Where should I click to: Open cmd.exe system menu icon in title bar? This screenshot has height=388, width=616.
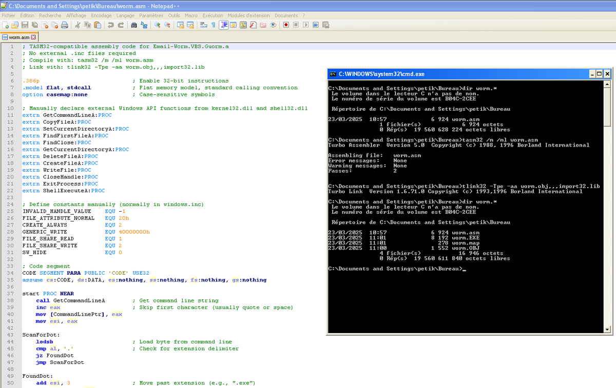[x=333, y=73]
